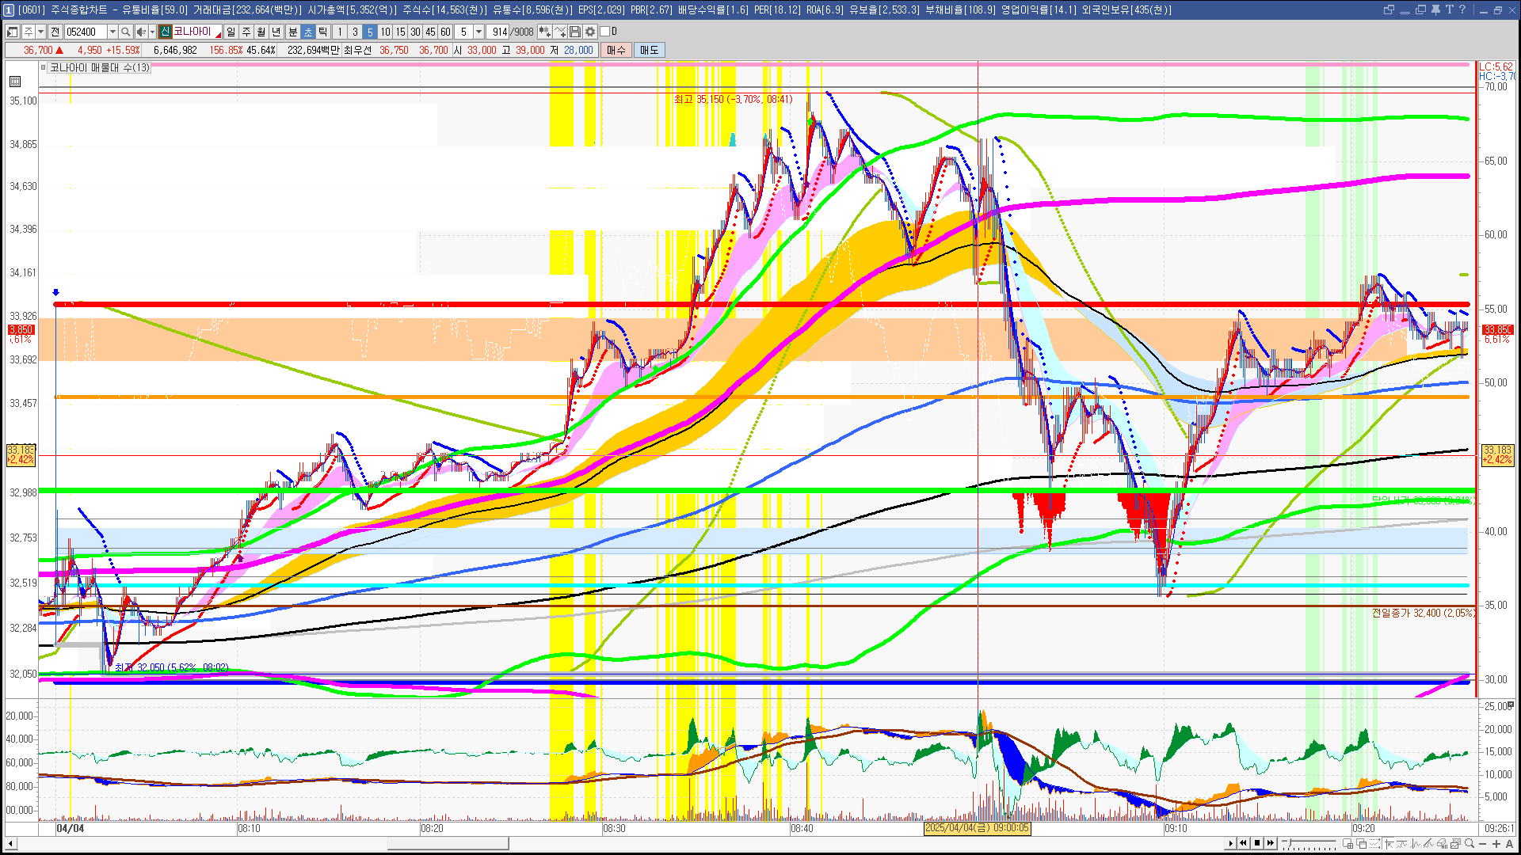Open the 주 selector dropdown arrow
Viewport: 1521px width, 855px height.
pos(40,32)
